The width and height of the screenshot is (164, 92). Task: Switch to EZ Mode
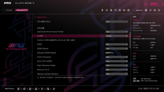pyautogui.click(x=9, y=10)
